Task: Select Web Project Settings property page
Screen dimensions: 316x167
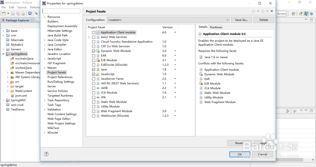Action: [61, 124]
